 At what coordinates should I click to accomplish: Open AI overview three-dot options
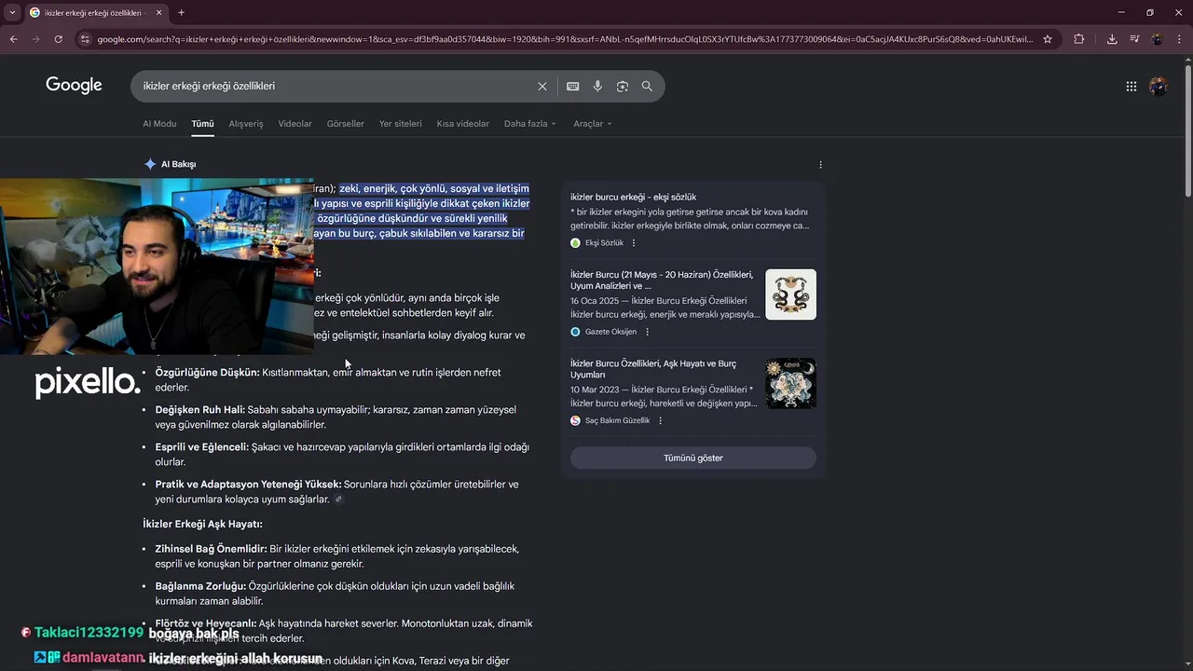coord(820,165)
